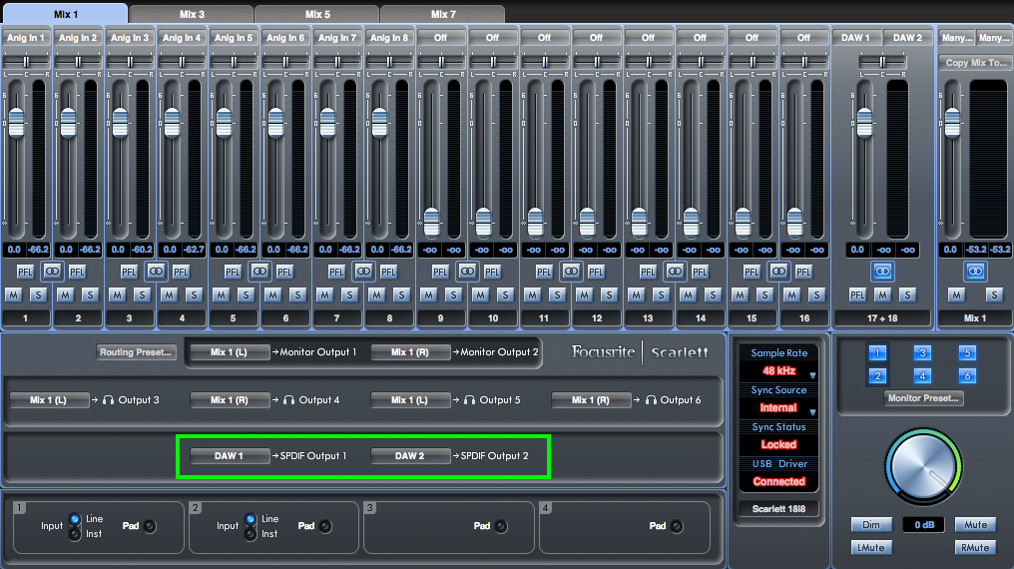Switch to the Mix 7 tab
Screen dimensions: 1014x569
point(443,14)
